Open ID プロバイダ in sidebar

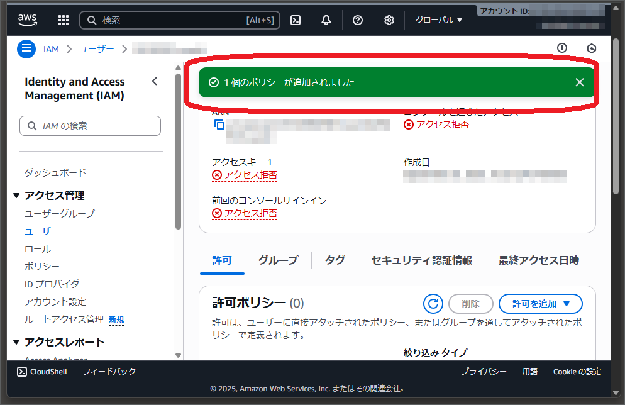pyautogui.click(x=52, y=284)
